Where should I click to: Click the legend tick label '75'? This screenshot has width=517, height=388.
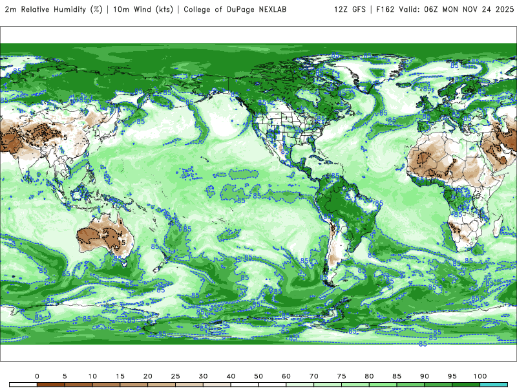tap(342, 376)
